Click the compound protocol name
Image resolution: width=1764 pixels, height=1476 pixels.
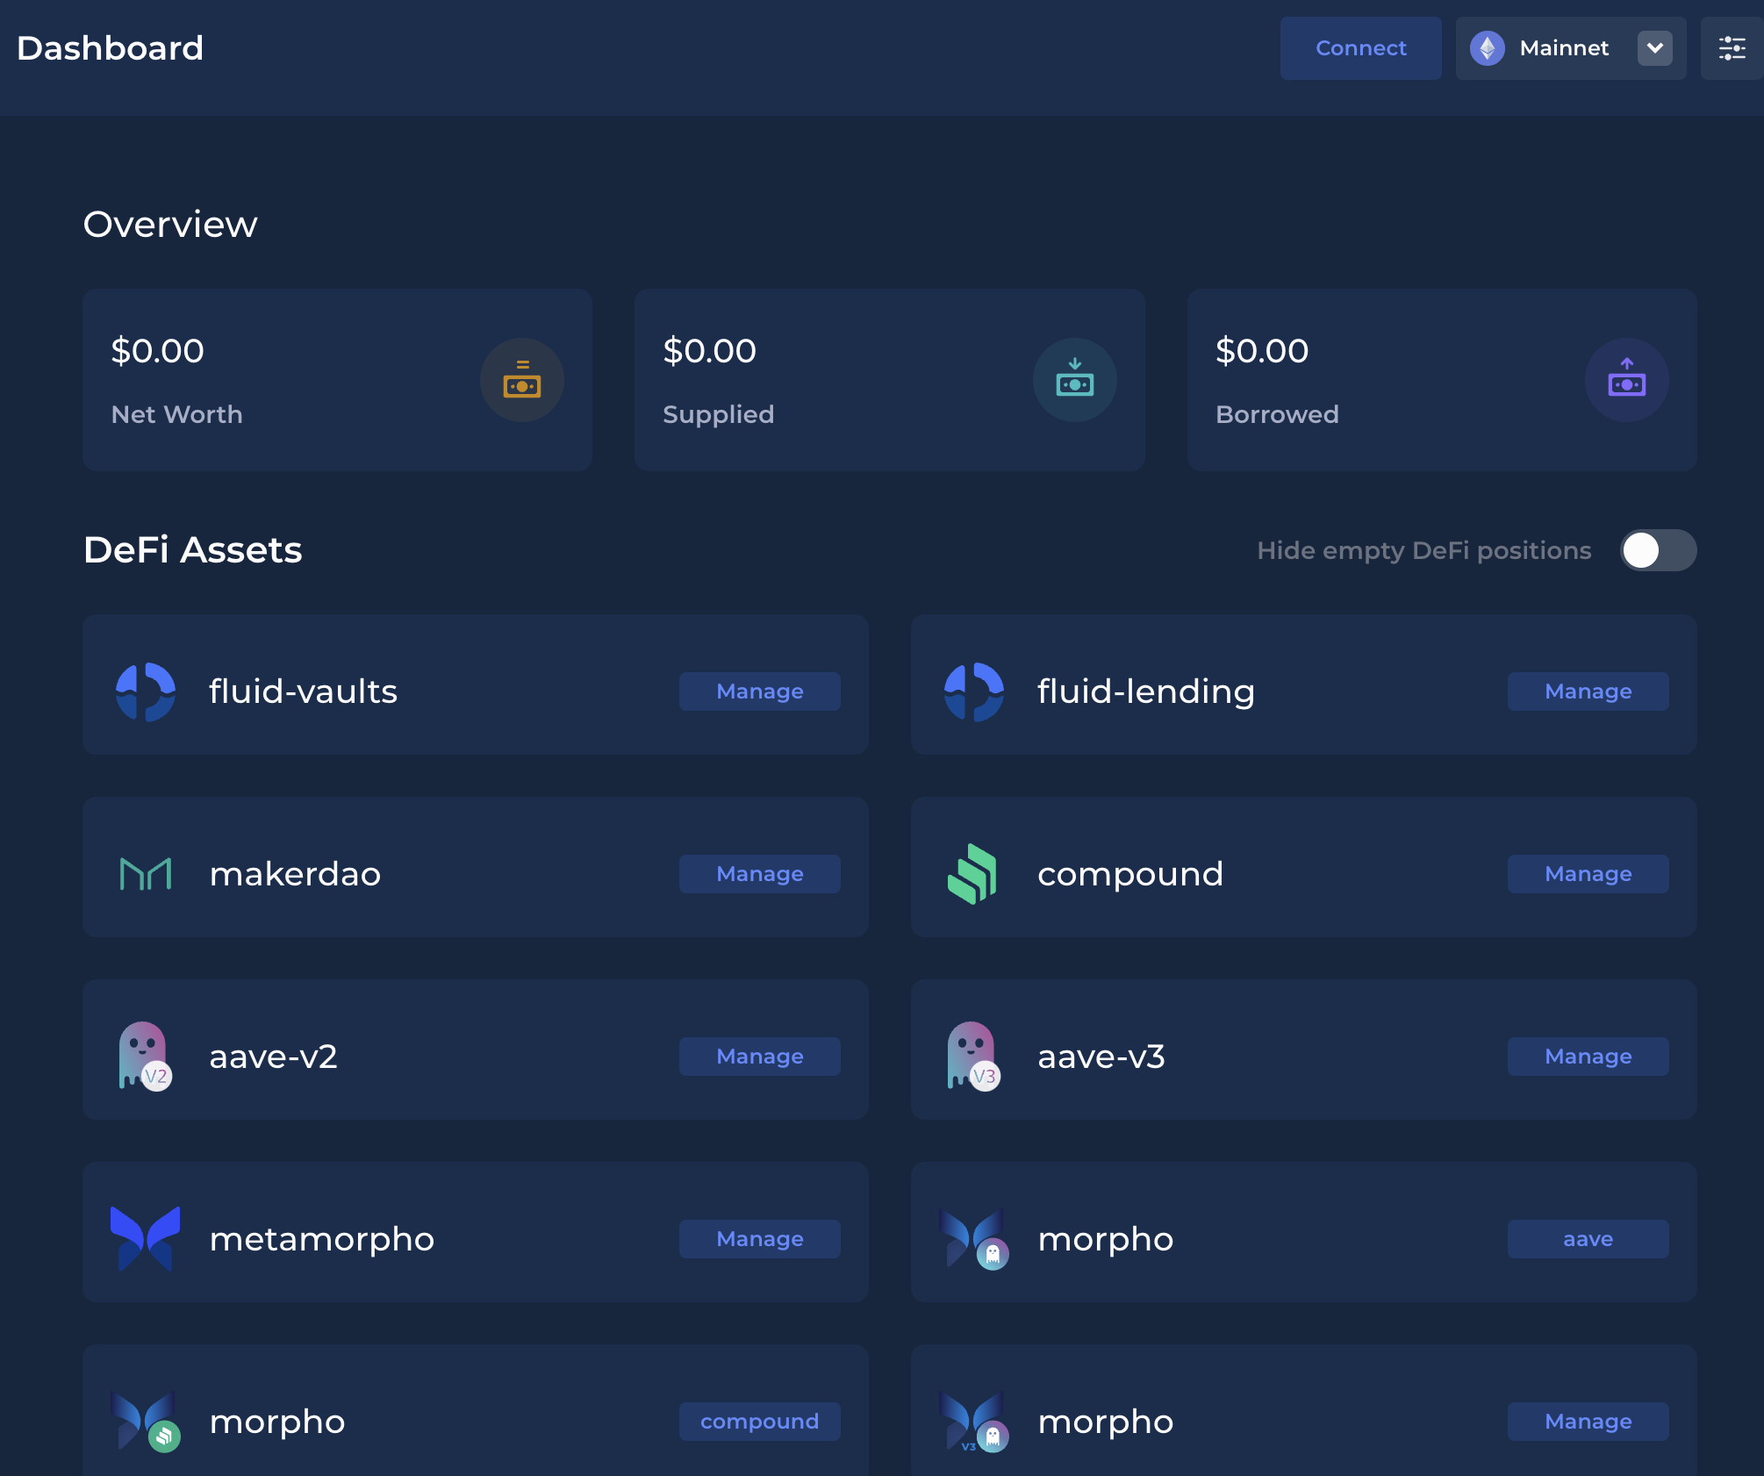click(x=1130, y=874)
